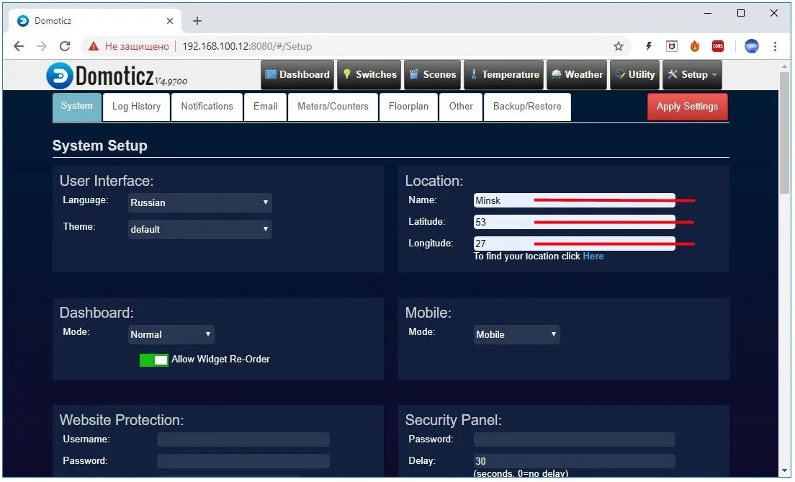Click the Security Panel Password field
795x482 pixels.
(x=575, y=439)
